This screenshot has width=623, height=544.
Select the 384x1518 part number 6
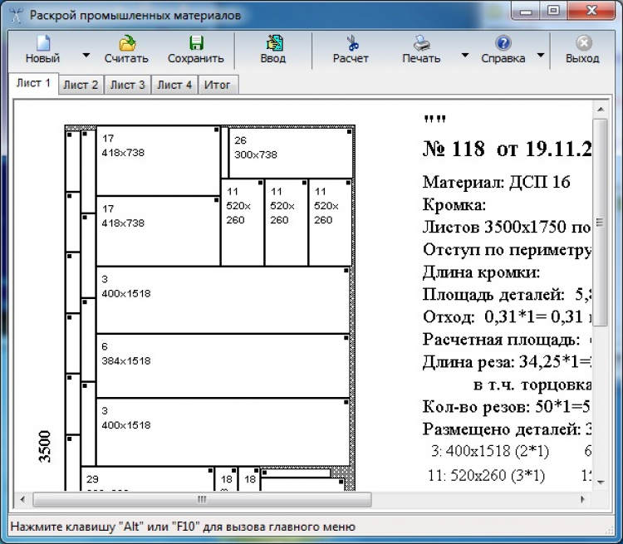223,365
